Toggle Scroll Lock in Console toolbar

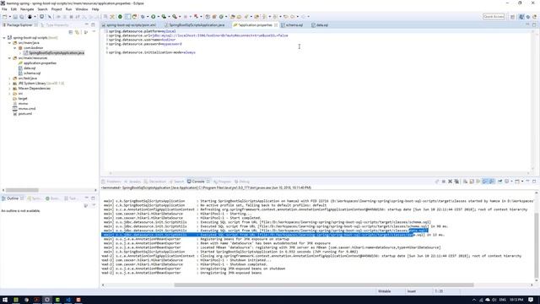(x=472, y=182)
